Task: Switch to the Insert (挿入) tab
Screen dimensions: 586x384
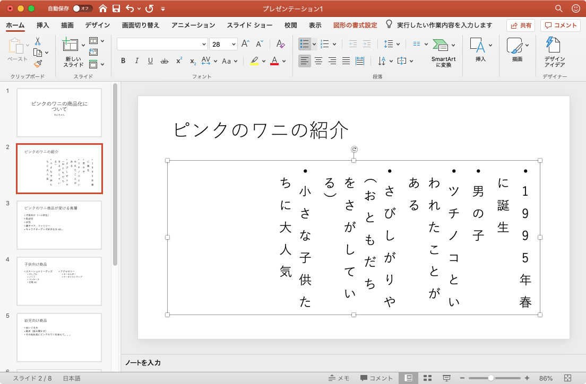Action: pos(43,25)
